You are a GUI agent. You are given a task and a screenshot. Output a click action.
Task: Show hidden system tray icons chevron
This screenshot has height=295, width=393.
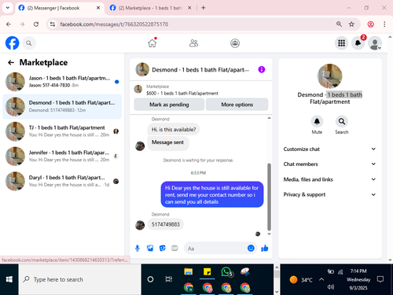[321, 279]
